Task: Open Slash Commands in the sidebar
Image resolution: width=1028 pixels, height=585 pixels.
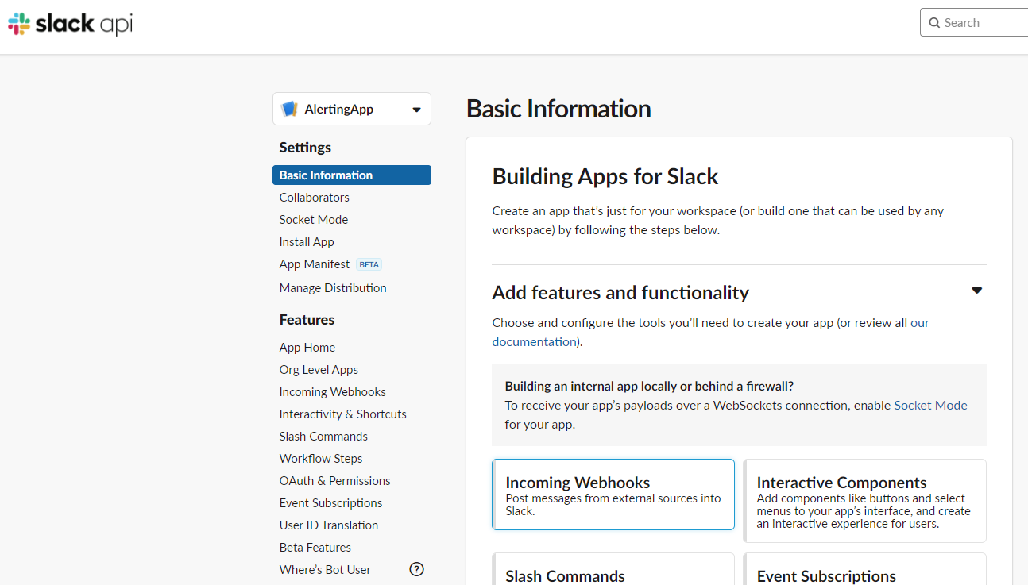Action: pyautogui.click(x=323, y=437)
